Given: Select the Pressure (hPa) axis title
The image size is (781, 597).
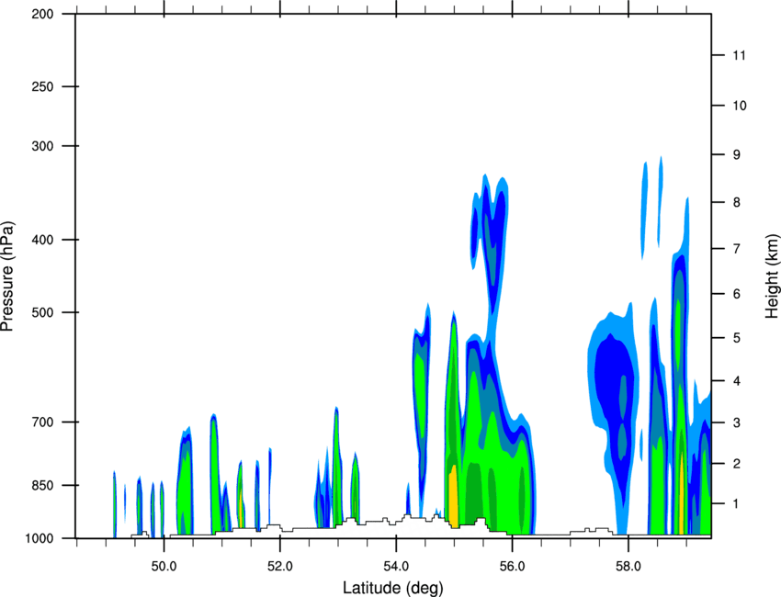Looking at the screenshot, I should click(x=7, y=276).
